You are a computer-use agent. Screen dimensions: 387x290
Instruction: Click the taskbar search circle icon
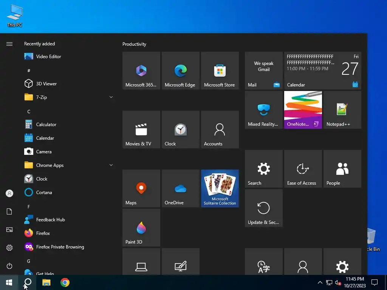(x=28, y=282)
